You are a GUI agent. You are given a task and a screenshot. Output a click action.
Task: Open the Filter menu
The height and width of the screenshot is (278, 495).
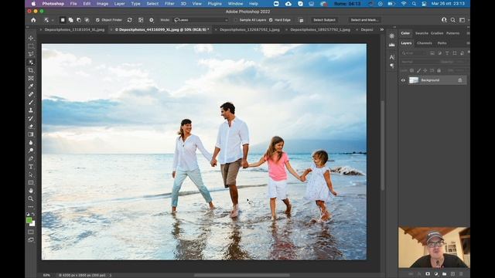[x=169, y=4]
